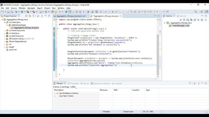
Task: Click the Java EE perspective icon
Action: pyautogui.click(x=207, y=12)
